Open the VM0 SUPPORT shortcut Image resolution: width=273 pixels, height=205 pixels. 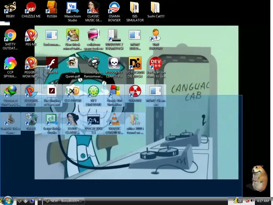pos(156,40)
